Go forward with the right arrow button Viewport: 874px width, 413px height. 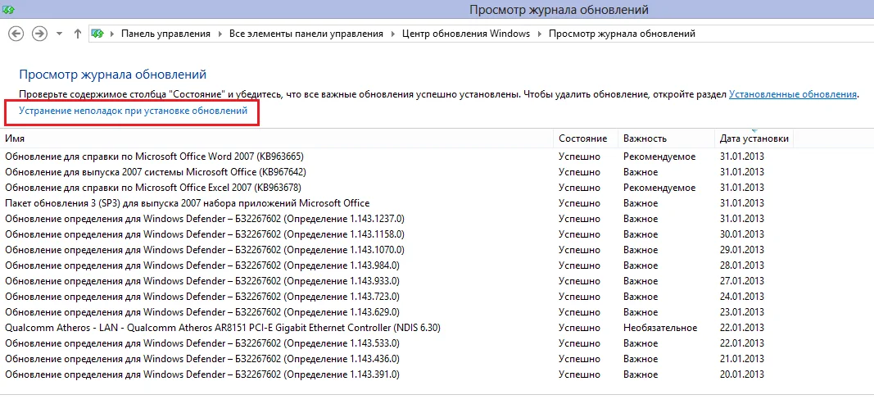point(39,34)
